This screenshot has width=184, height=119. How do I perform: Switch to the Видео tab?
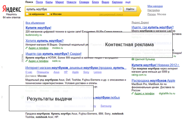pos(105,2)
